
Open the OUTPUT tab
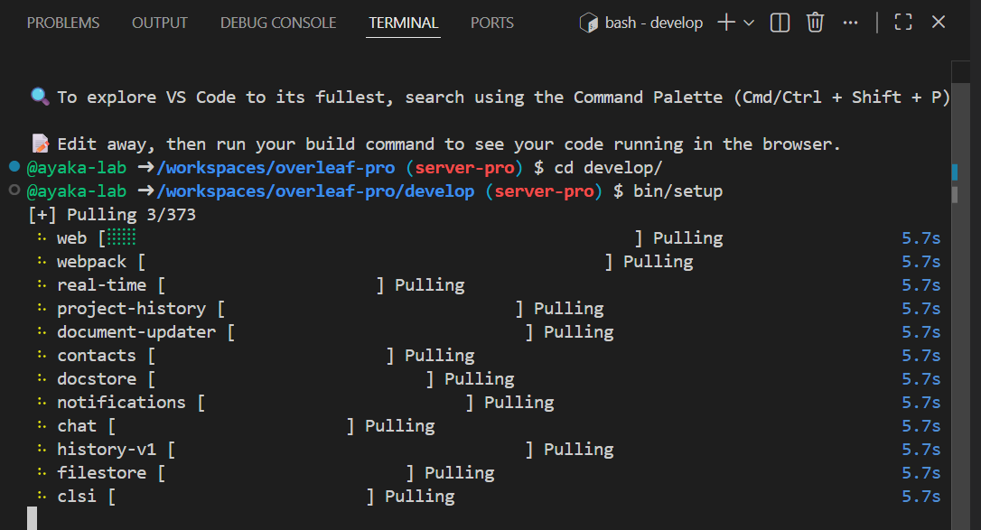pos(160,23)
